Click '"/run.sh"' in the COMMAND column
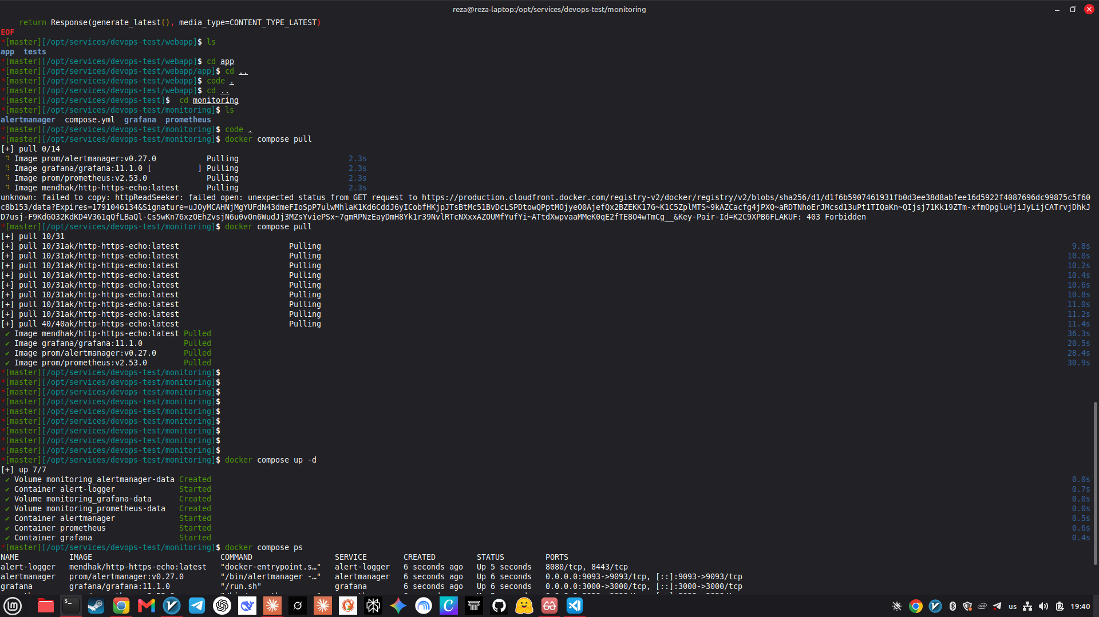This screenshot has height=617, width=1099. (240, 586)
